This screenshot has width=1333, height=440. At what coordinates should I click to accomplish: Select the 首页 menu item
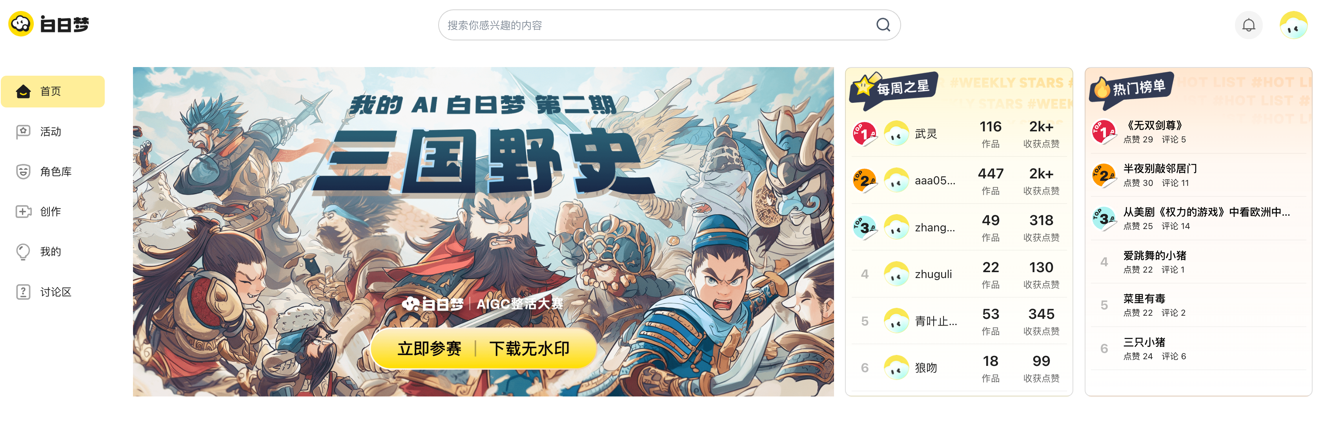53,91
